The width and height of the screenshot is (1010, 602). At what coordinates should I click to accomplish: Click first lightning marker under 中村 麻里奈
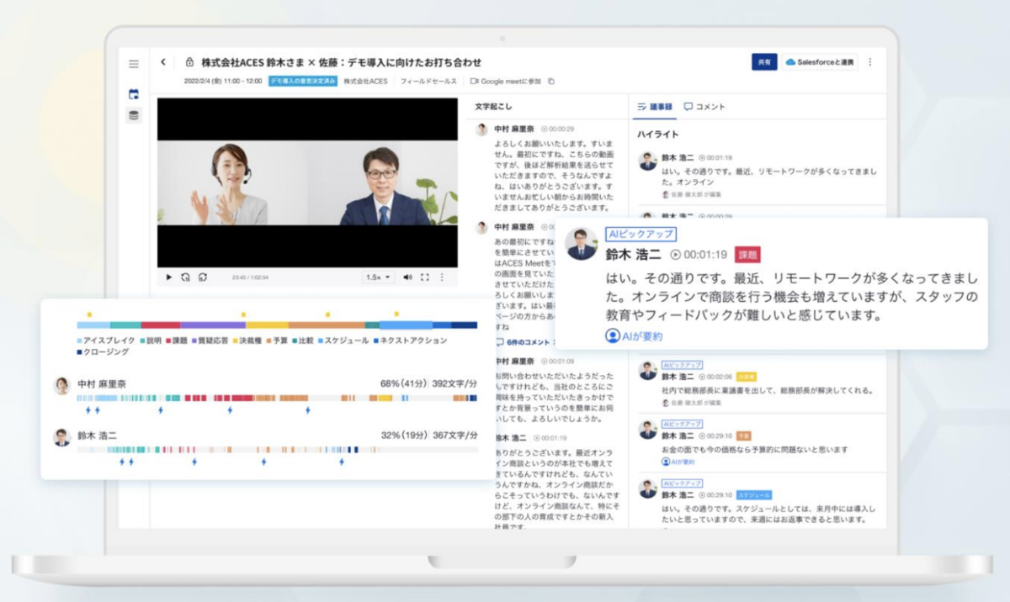click(x=88, y=410)
